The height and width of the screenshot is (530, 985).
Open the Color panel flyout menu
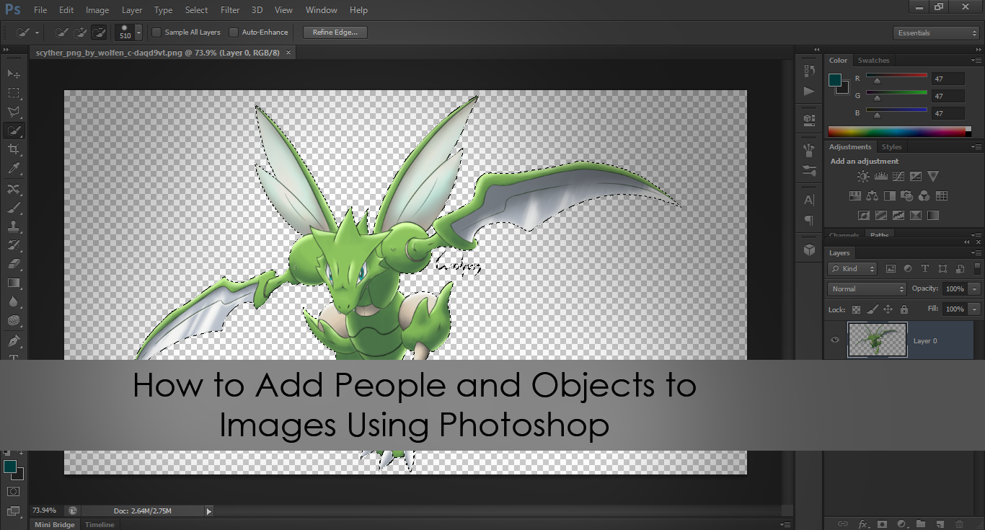976,61
